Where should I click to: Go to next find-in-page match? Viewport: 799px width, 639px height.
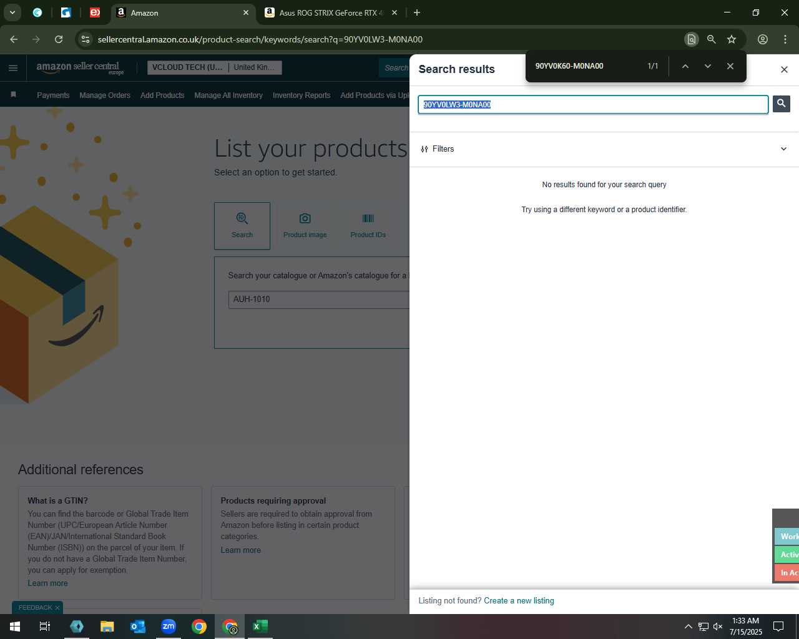tap(707, 66)
